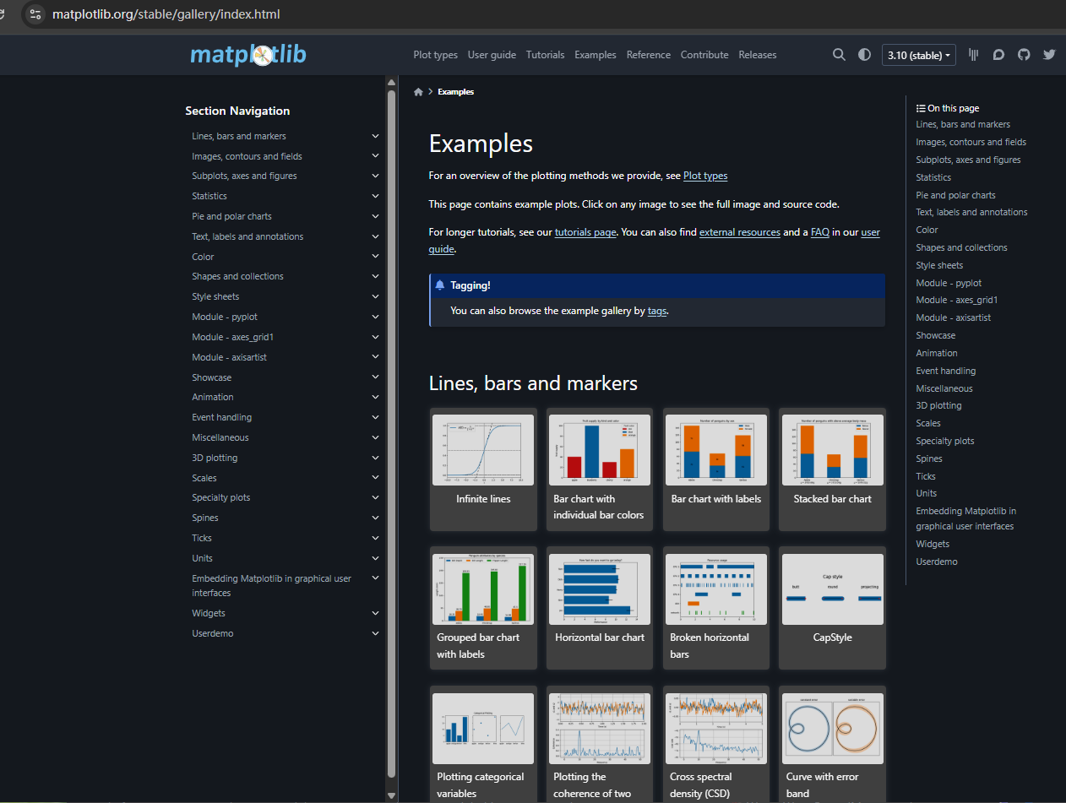This screenshot has height=803, width=1066.
Task: Expand Shapes and collections chevron
Action: click(375, 276)
